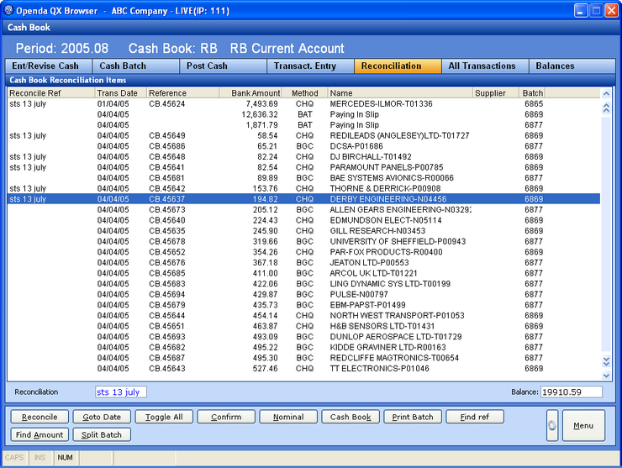Image resolution: width=622 pixels, height=468 pixels.
Task: Select the Reconciliation tab
Action: 398,66
